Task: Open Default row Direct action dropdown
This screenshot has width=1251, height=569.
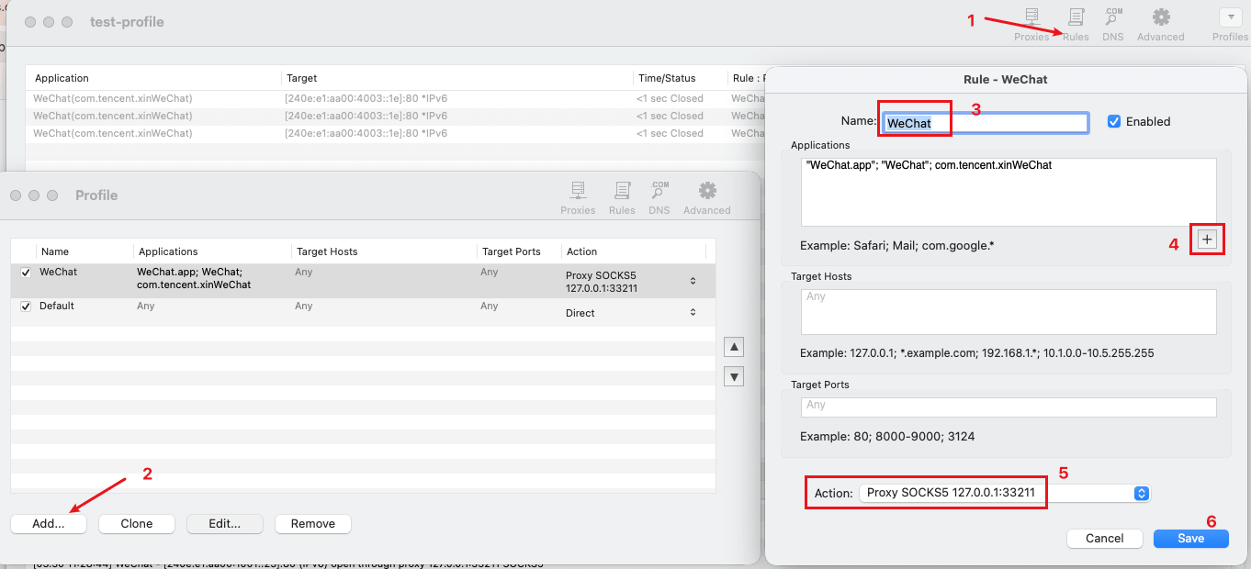Action: tap(693, 313)
